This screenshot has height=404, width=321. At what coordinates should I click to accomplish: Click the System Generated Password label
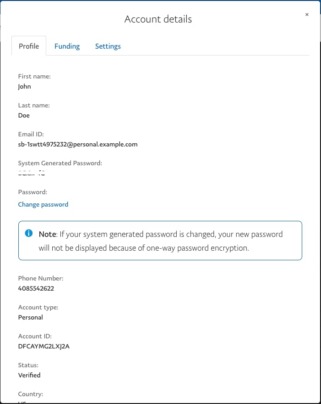tap(60, 163)
